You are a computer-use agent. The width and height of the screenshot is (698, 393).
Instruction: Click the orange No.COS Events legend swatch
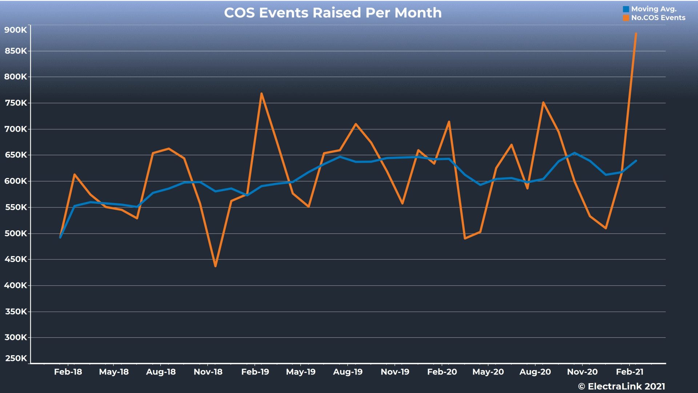click(626, 17)
